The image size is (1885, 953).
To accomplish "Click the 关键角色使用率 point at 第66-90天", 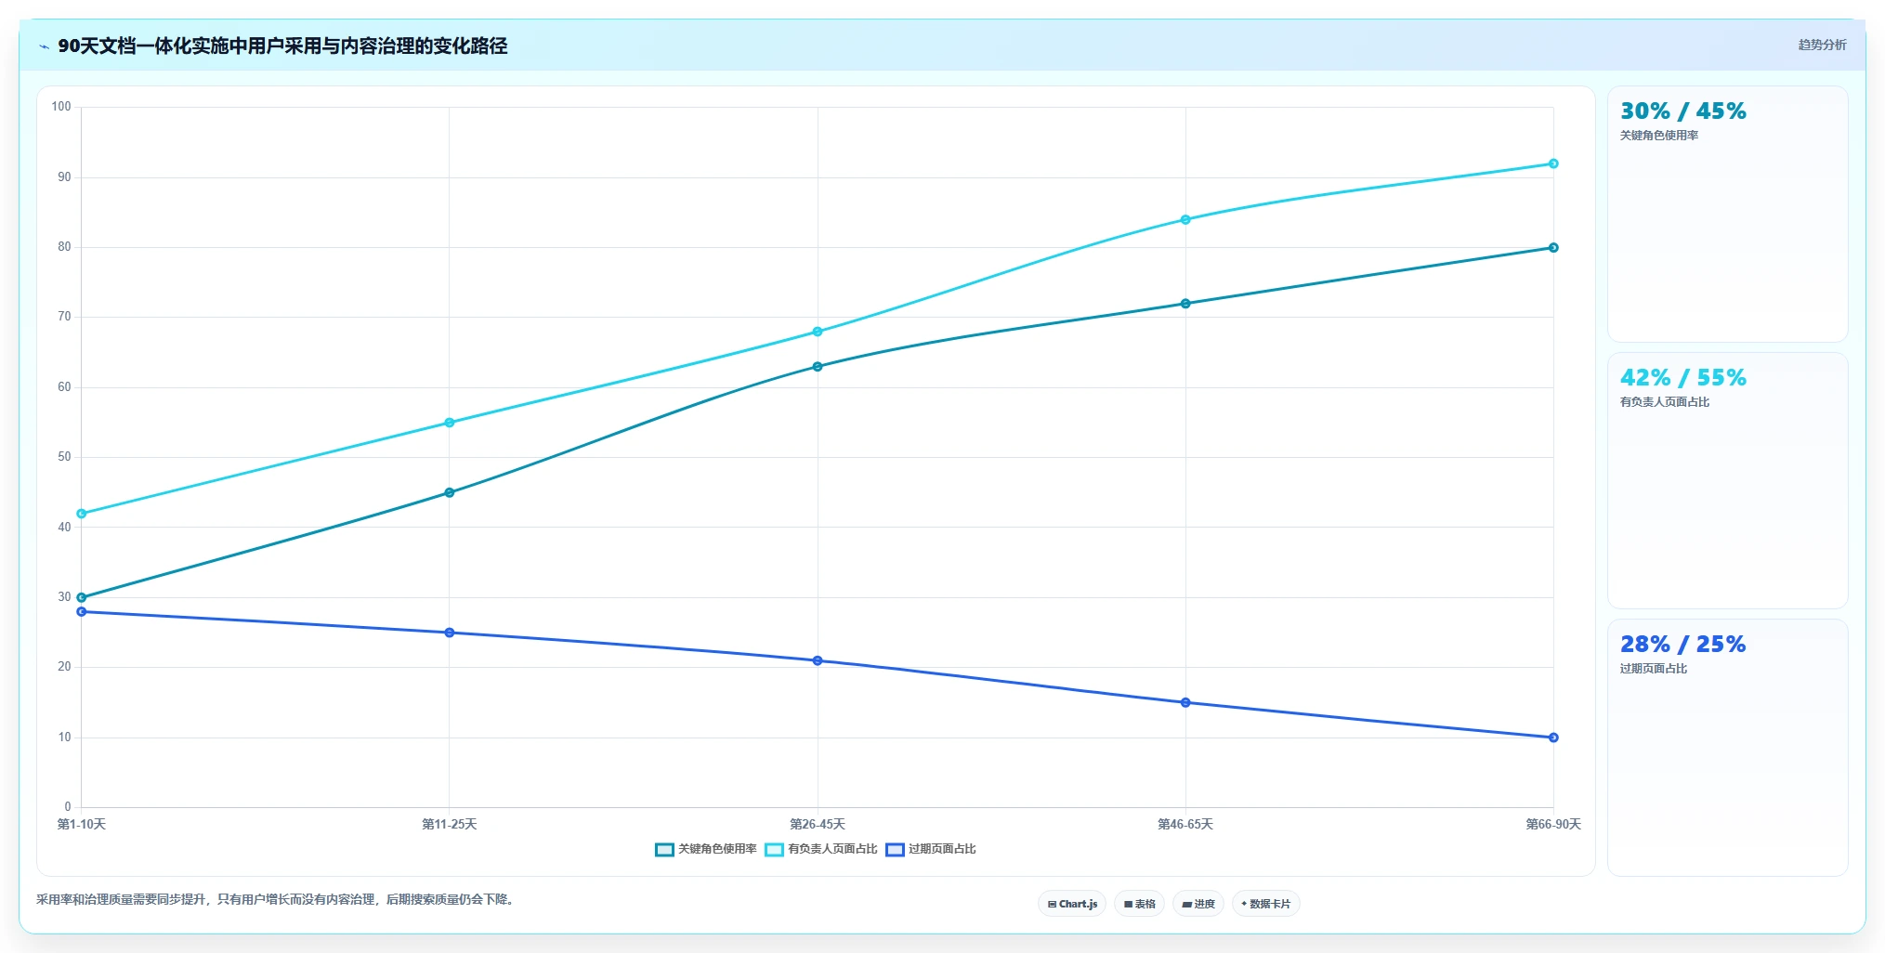I will click(x=1553, y=248).
